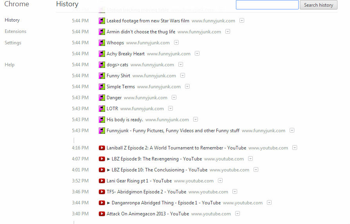Click the YouTube icon beside 'LBZ Episode 10'
This screenshot has width=350, height=224.
point(102,170)
